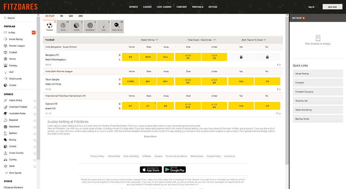Click the Cycling sport icon
346x189 pixels.
click(6, 159)
